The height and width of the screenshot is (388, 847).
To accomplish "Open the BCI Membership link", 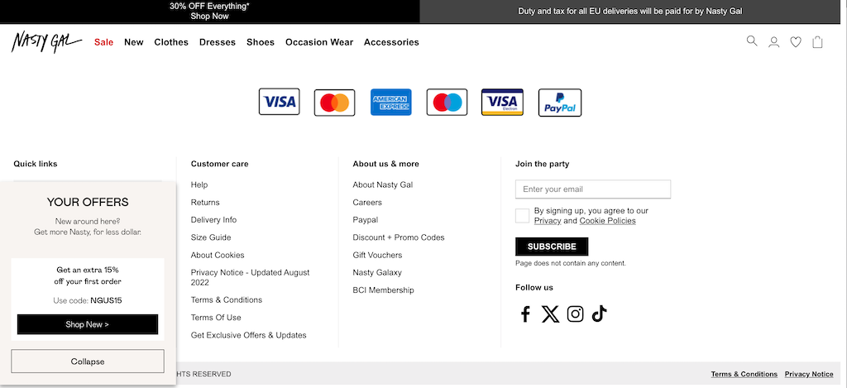I will [384, 290].
